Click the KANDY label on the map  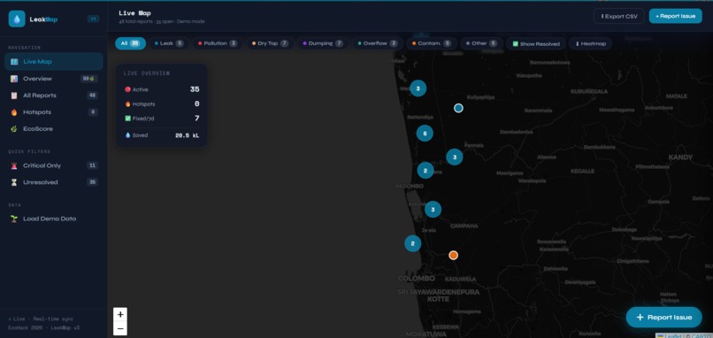pyautogui.click(x=680, y=157)
